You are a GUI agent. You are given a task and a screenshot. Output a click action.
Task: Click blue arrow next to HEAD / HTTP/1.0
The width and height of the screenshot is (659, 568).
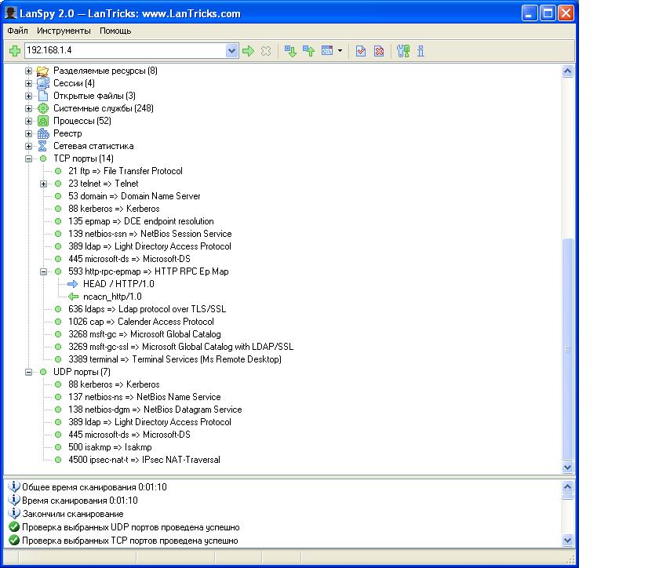click(73, 284)
